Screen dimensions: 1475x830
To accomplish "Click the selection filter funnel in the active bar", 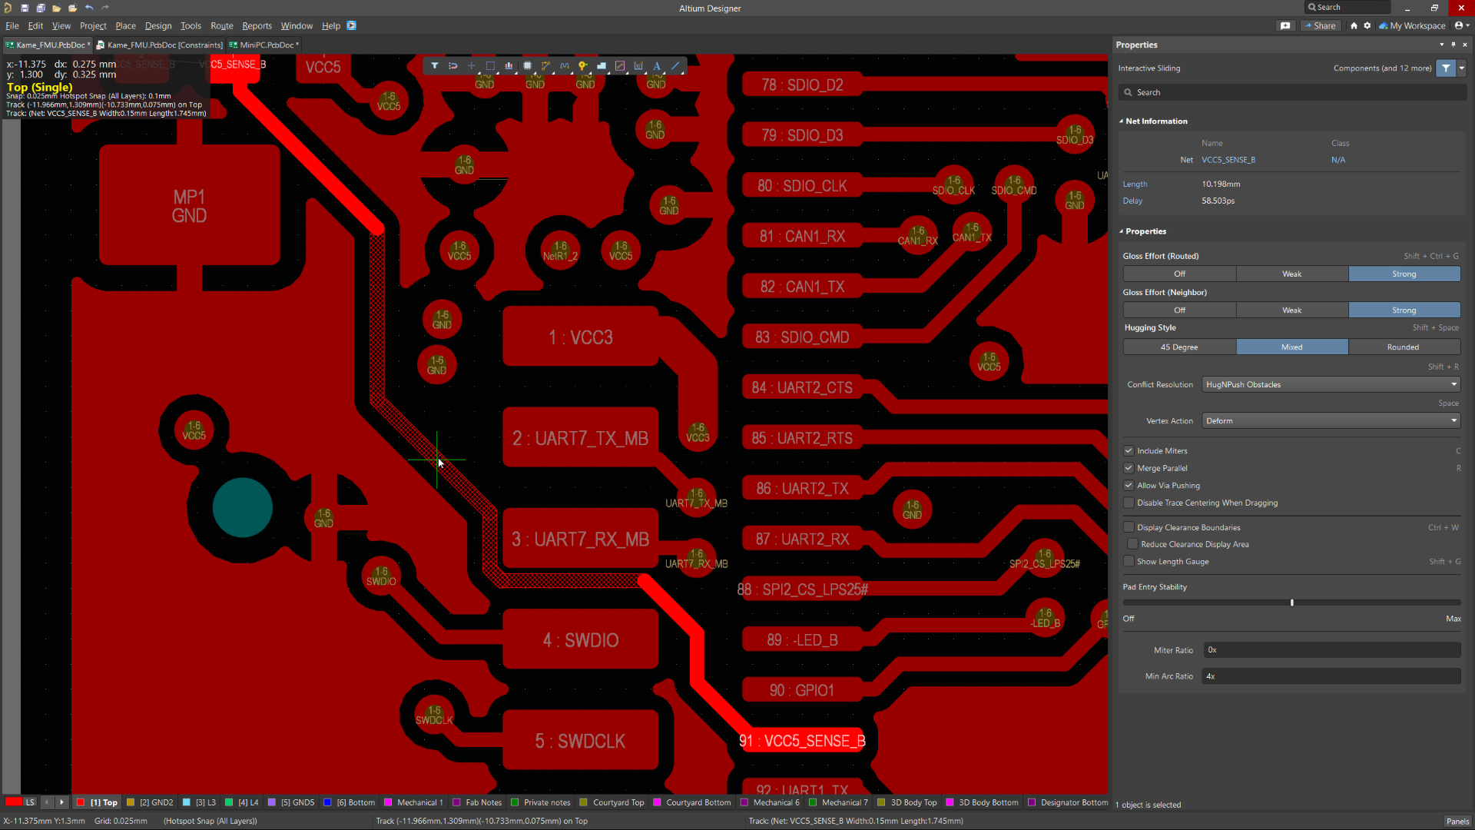I will (x=435, y=66).
